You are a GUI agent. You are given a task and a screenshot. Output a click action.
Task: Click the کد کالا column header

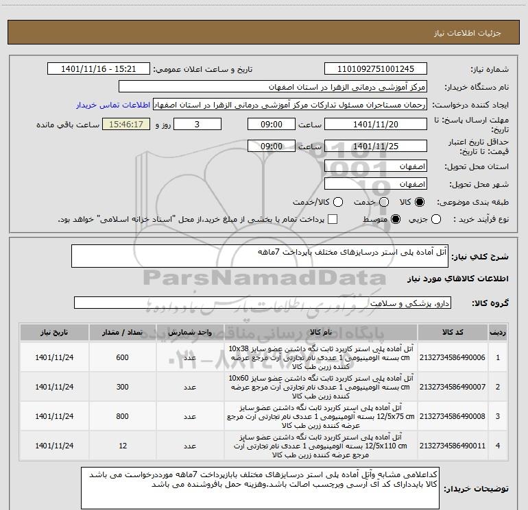(453, 332)
